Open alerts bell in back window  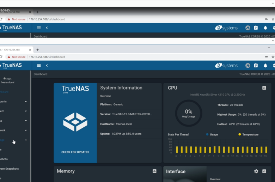(265, 28)
